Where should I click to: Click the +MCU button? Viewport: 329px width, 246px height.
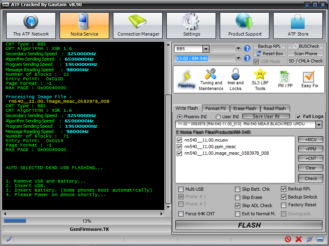point(311,140)
